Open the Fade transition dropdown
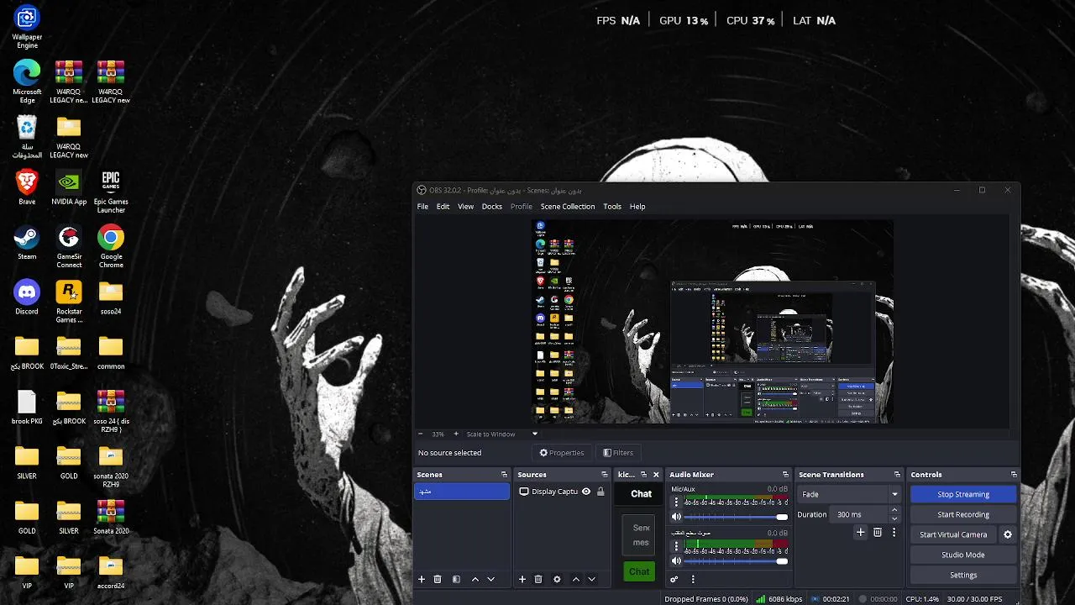1075x605 pixels. point(848,494)
